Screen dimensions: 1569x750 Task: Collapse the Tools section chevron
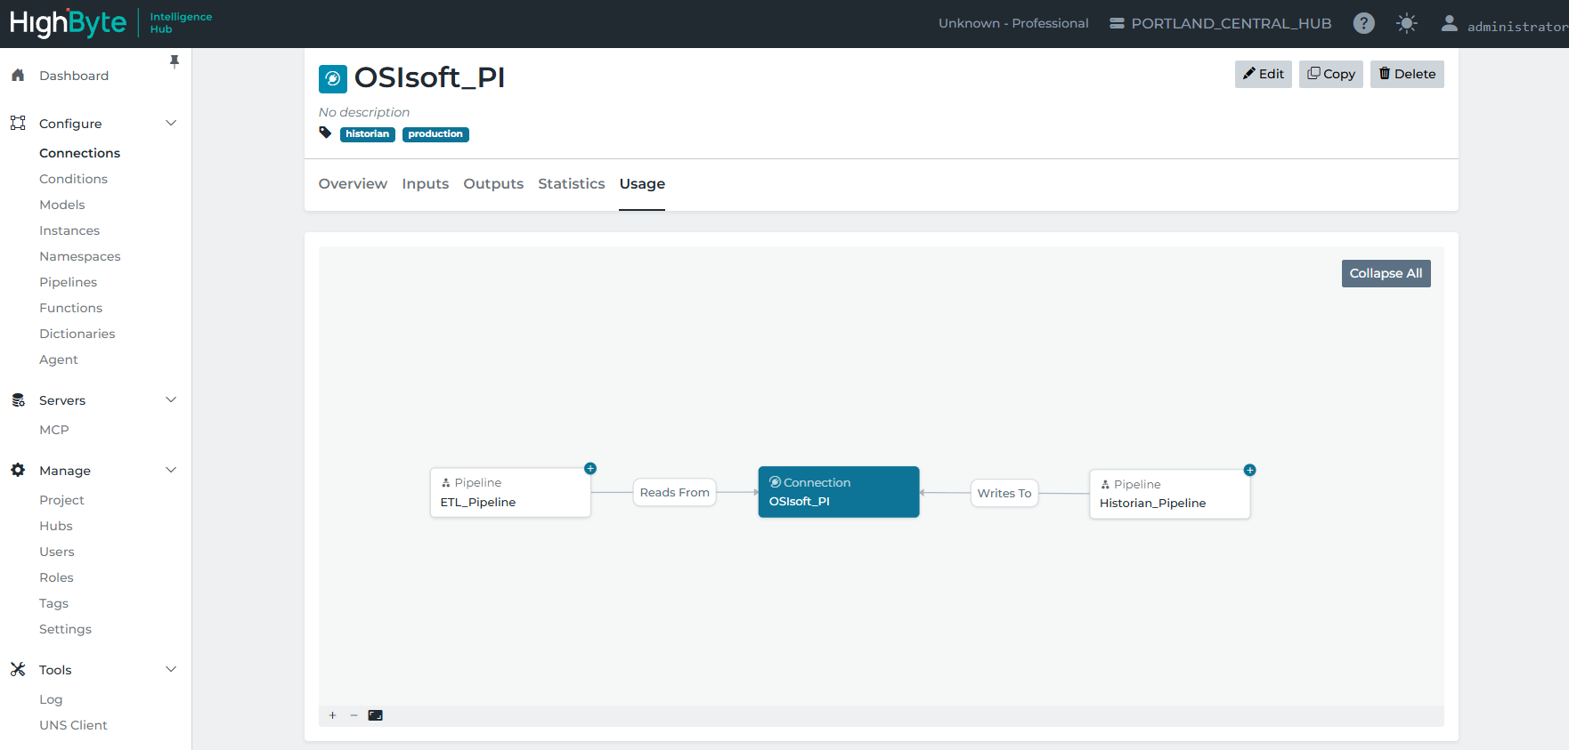(171, 669)
